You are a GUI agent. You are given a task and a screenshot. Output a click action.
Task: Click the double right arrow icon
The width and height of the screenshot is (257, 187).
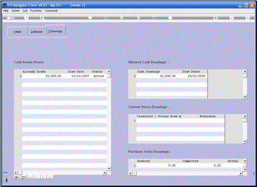point(139,18)
